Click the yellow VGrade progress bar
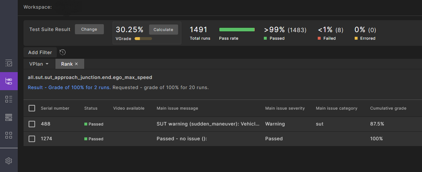 (143, 38)
